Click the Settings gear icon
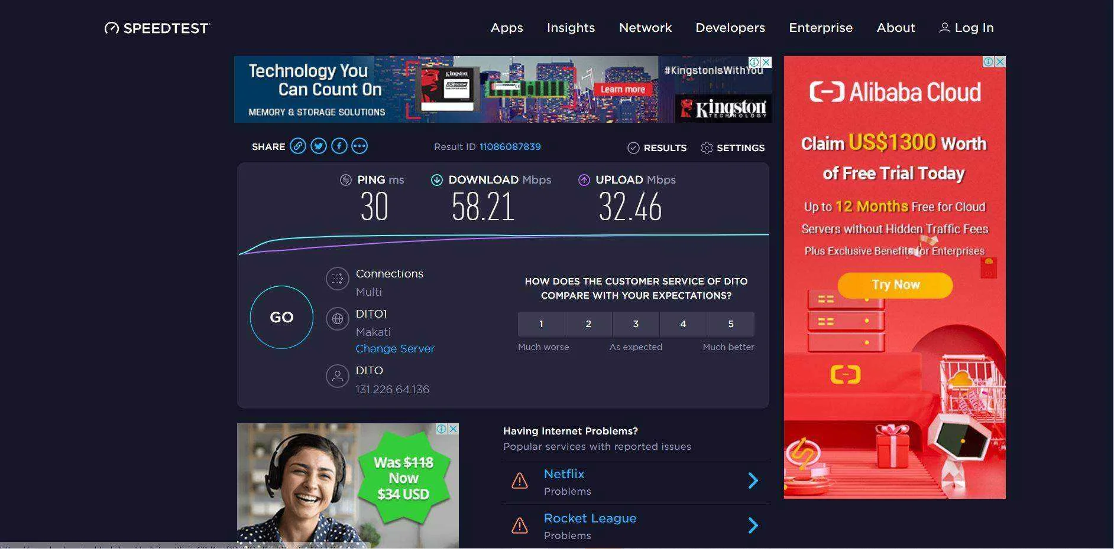This screenshot has height=549, width=1114. 707,148
